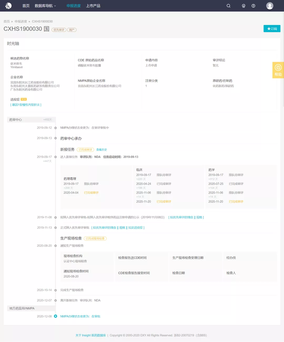Click the 2020-04-04 date in 药理毒理

point(71,193)
